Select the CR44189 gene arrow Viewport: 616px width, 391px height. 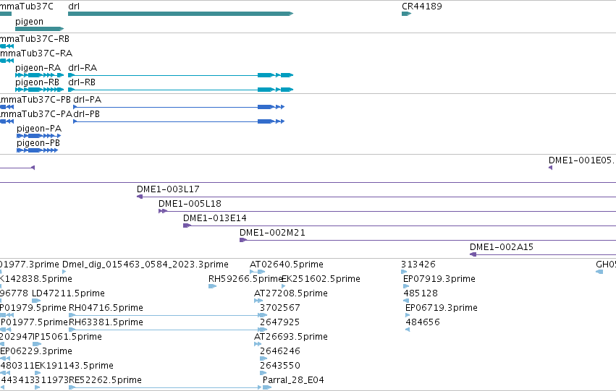pos(406,14)
